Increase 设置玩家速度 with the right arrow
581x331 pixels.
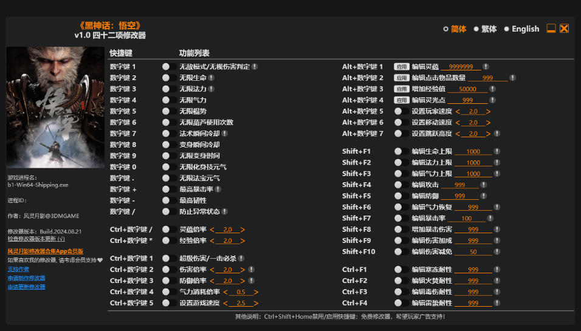pos(488,111)
